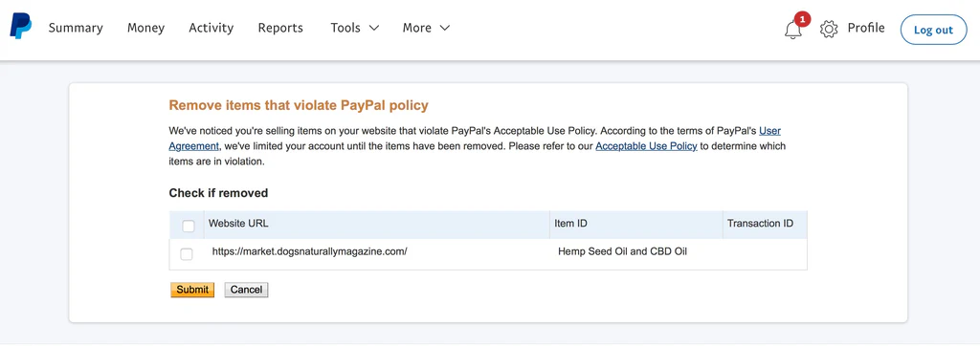Screen dimensions: 980x346
Task: Click the Submit button
Action: tap(192, 290)
